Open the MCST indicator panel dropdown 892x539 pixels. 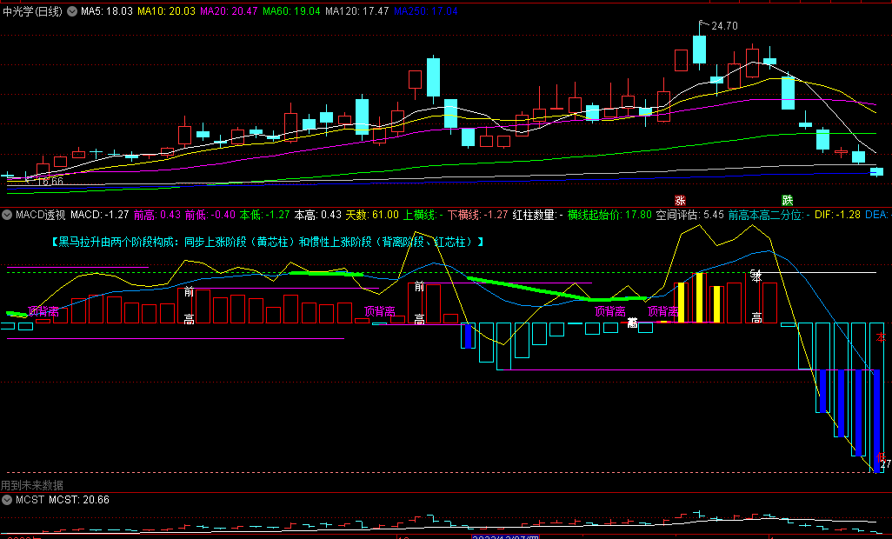click(x=8, y=500)
